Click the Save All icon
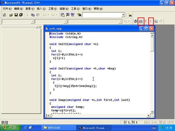This screenshot has width=175, height=131. click(21, 15)
